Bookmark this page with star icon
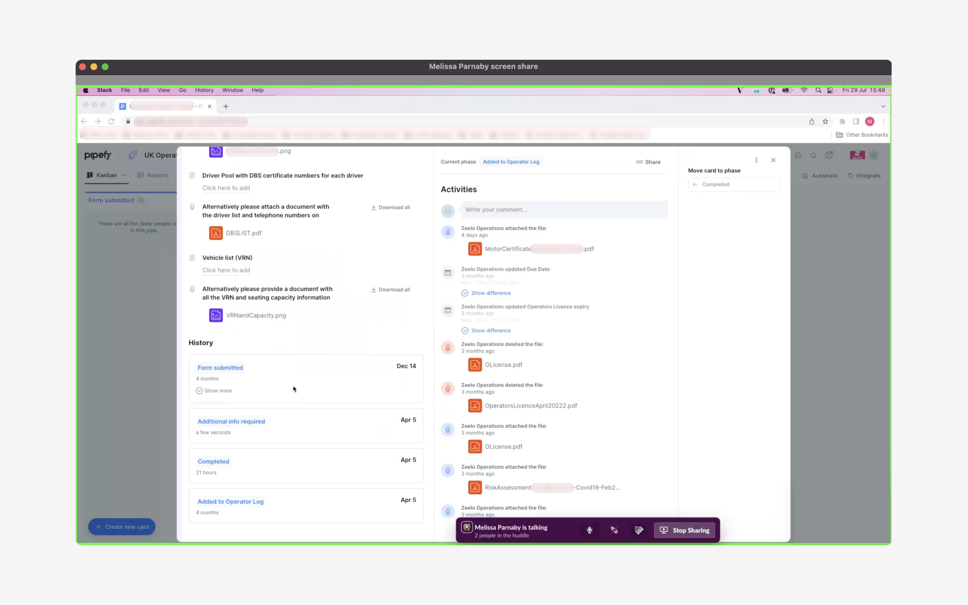968x605 pixels. tap(825, 122)
